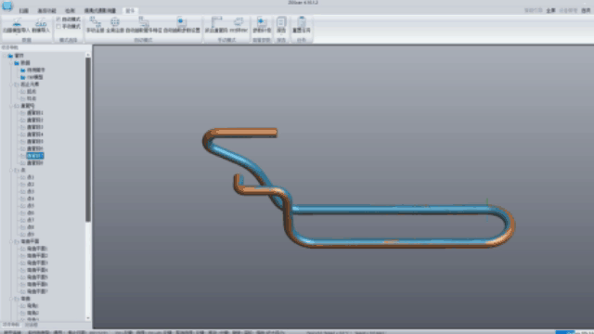Click the report icon in ribbon
This screenshot has height=334, width=594.
281,24
